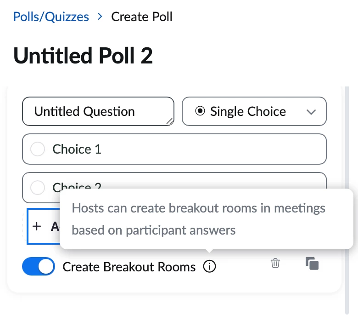This screenshot has width=358, height=333.
Task: Click the plus icon to add choice
Action: tap(37, 226)
